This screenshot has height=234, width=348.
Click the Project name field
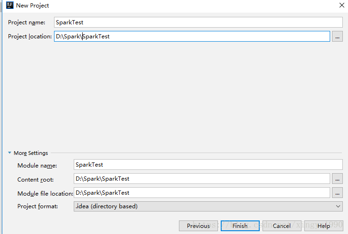pyautogui.click(x=198, y=22)
